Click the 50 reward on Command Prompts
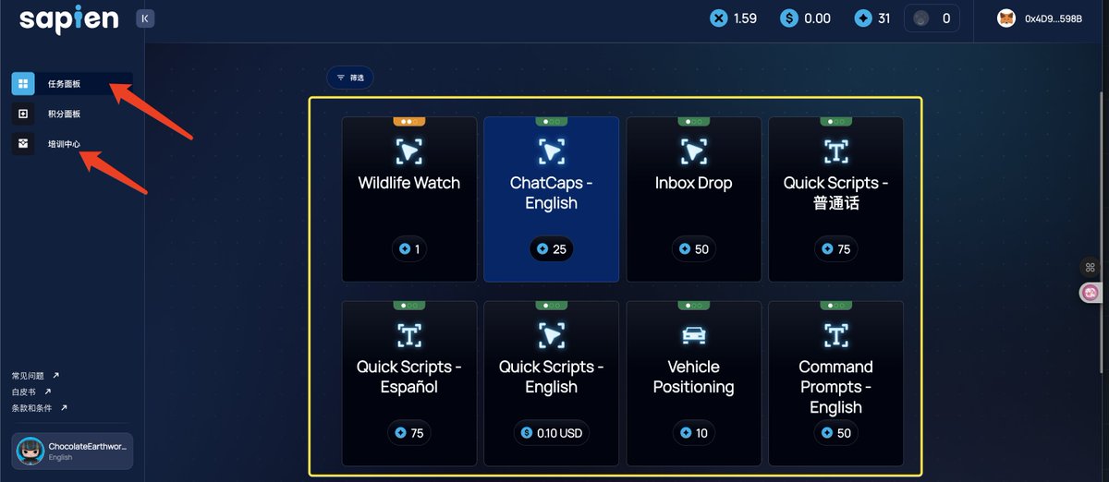The width and height of the screenshot is (1109, 482). click(836, 433)
